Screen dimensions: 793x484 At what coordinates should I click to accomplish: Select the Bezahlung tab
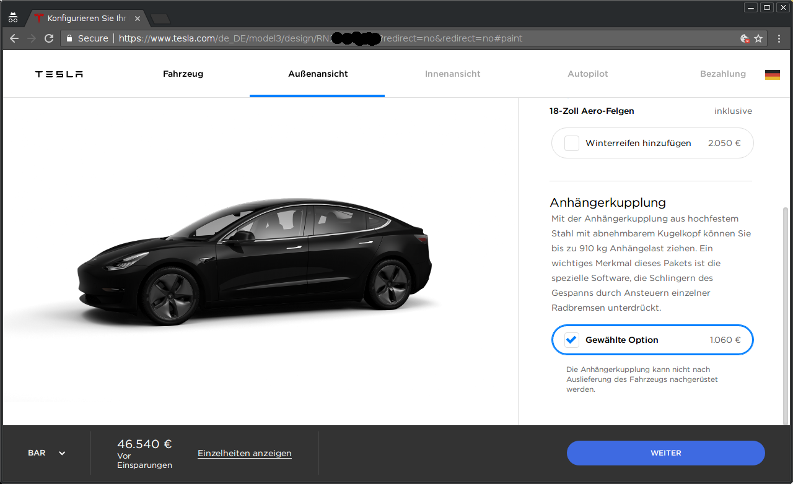pyautogui.click(x=722, y=74)
